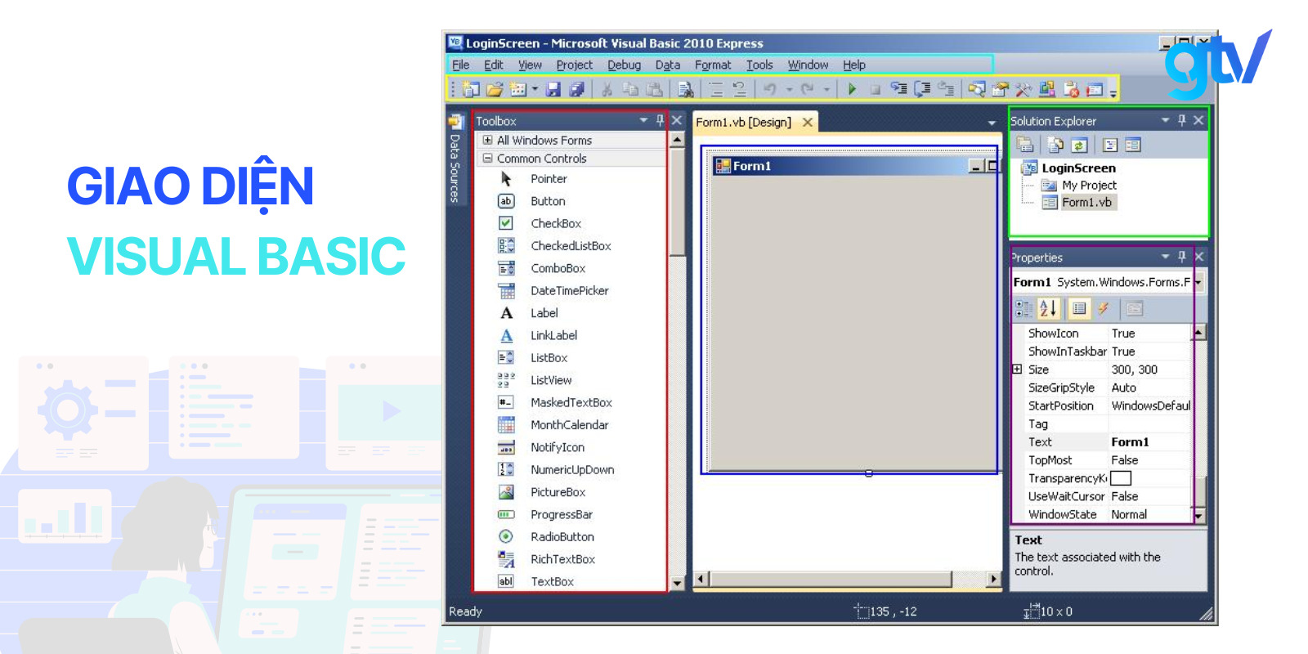Select TextBox control in the Toolbox
The width and height of the screenshot is (1308, 654).
pos(552,581)
